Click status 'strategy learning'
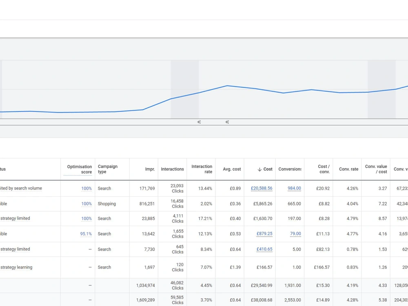408x306 pixels. [x=16, y=267]
